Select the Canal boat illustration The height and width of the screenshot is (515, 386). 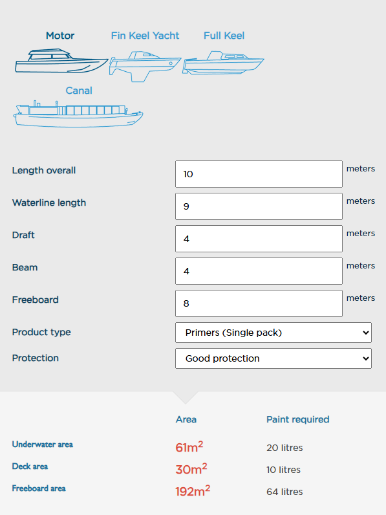point(78,114)
